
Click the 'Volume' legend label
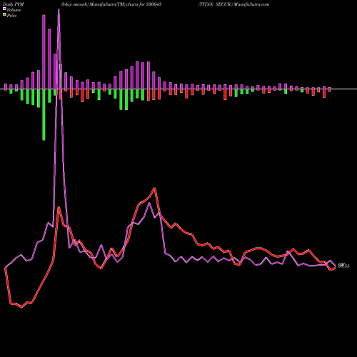pyautogui.click(x=14, y=10)
